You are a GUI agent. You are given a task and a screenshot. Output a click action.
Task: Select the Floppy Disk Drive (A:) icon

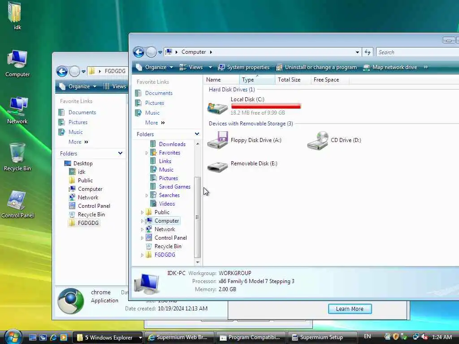(217, 140)
